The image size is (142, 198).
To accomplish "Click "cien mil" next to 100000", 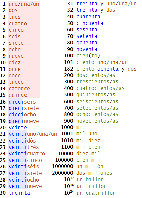I will [x=88, y=160].
